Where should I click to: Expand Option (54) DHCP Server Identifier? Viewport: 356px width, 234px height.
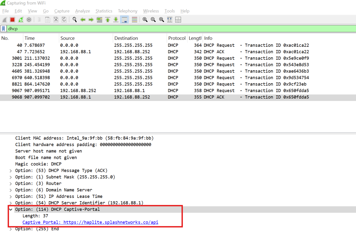[x=11, y=203]
